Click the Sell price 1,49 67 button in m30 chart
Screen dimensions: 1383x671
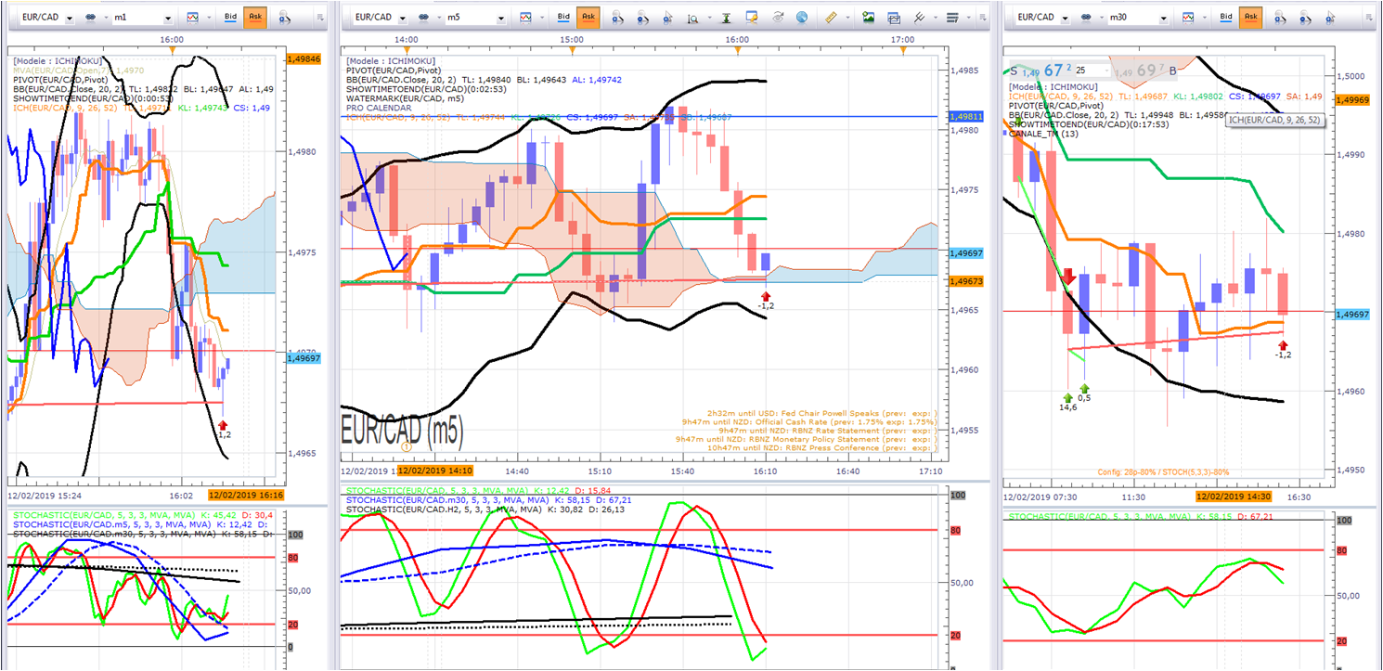click(x=1040, y=71)
